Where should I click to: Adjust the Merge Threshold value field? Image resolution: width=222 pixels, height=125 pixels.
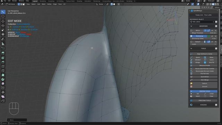tap(204, 33)
